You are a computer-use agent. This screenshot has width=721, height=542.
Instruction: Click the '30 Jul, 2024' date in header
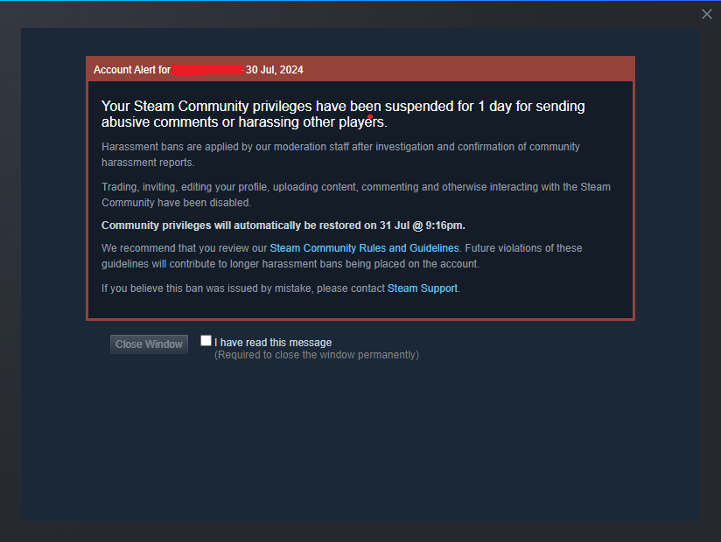[x=275, y=70]
